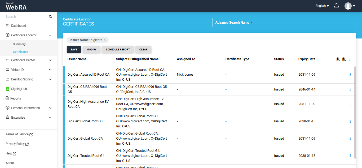The height and width of the screenshot is (168, 362).
Task: Select the DigiCert Assured ID Root CA issuer
Action: [89, 75]
